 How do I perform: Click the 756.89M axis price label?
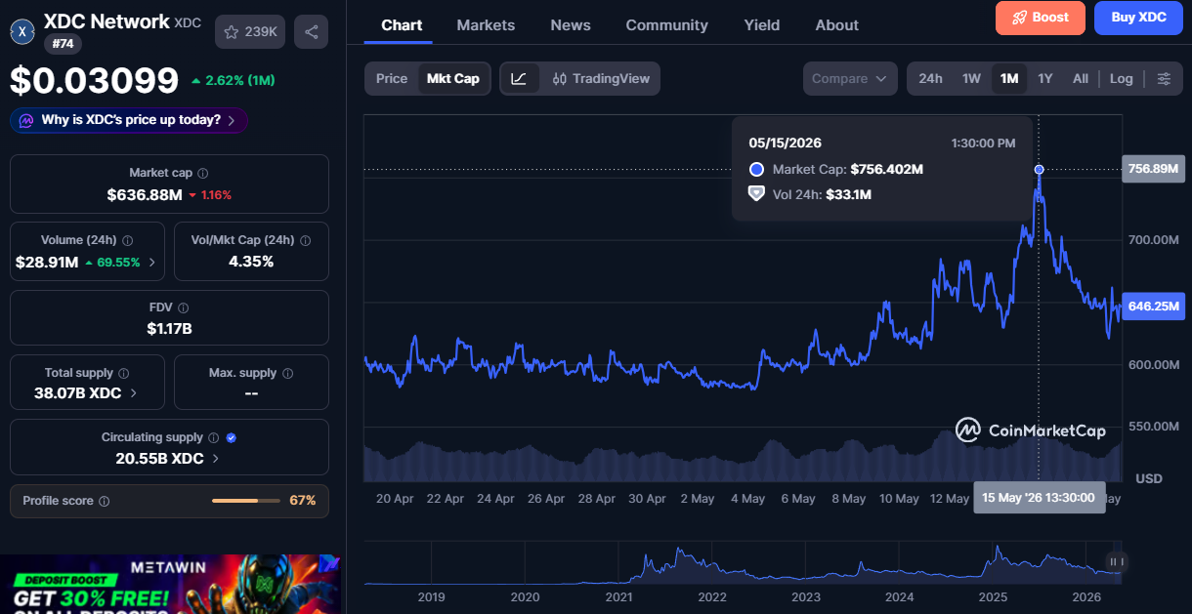click(x=1153, y=169)
